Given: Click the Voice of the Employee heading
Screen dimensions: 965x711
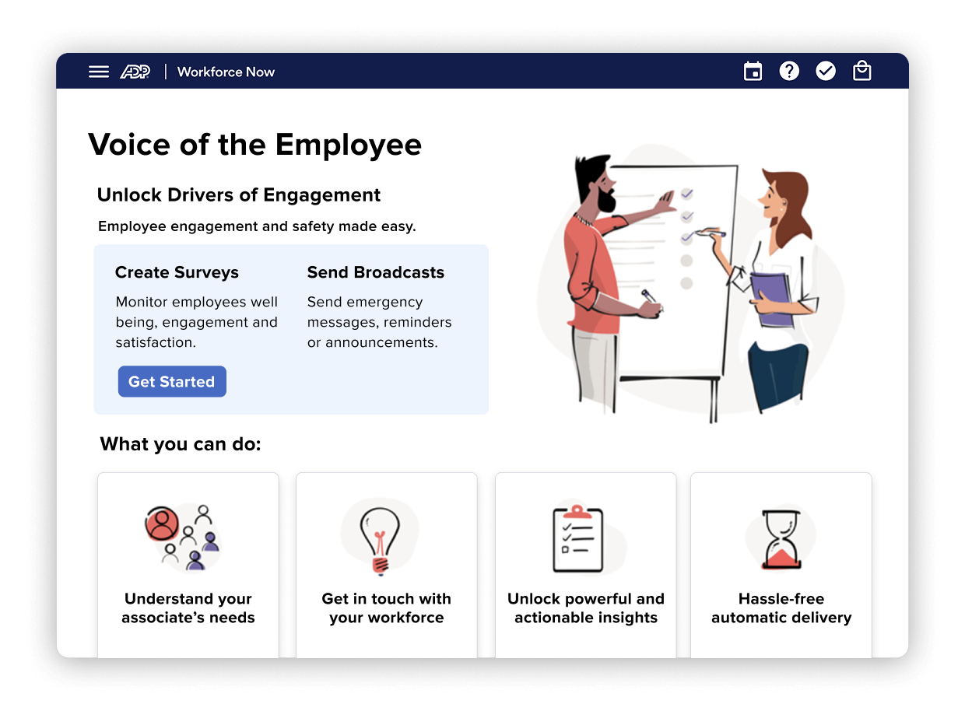Looking at the screenshot, I should [x=254, y=145].
